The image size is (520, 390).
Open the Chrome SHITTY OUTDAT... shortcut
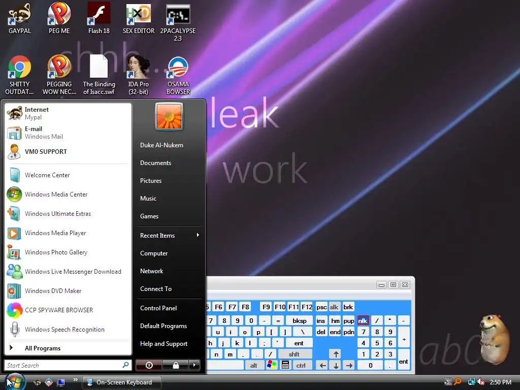pyautogui.click(x=20, y=75)
